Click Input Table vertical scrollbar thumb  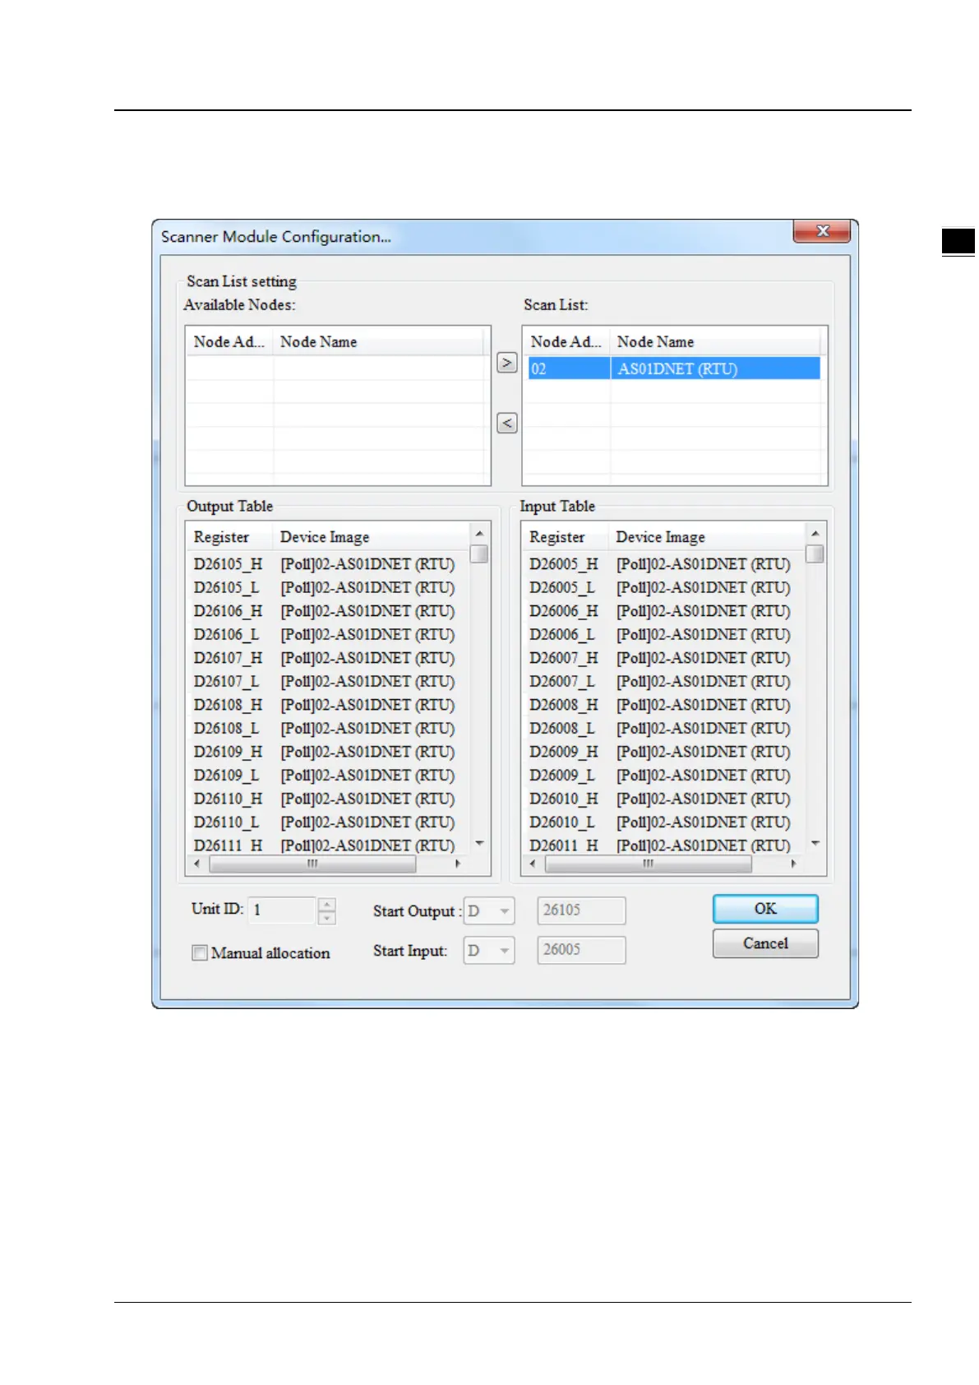[x=815, y=554]
